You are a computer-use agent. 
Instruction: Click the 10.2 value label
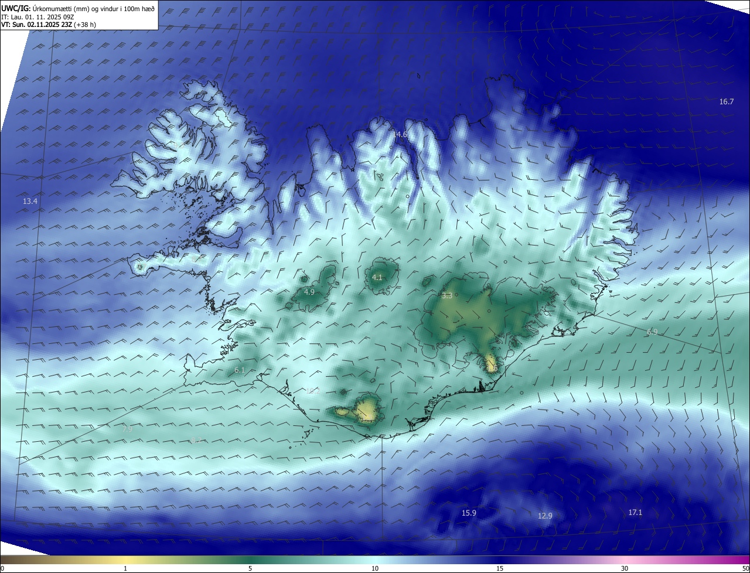pyautogui.click(x=312, y=391)
